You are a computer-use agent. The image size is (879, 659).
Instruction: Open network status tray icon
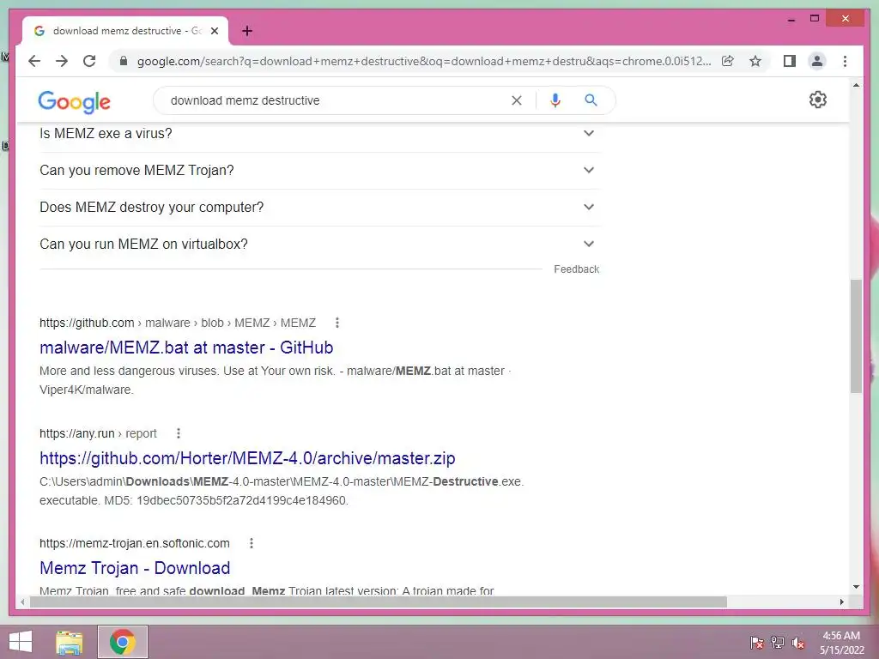(x=778, y=643)
